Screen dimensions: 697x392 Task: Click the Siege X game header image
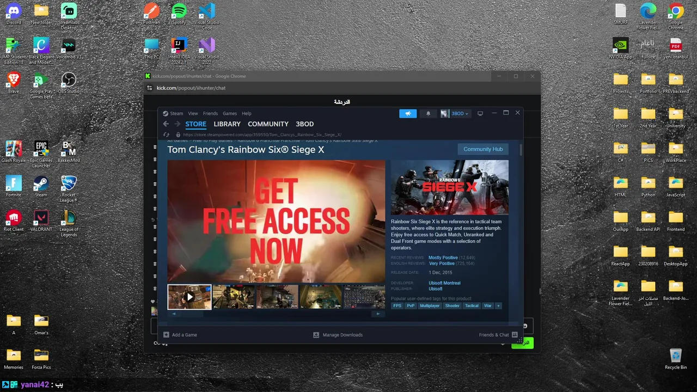450,187
